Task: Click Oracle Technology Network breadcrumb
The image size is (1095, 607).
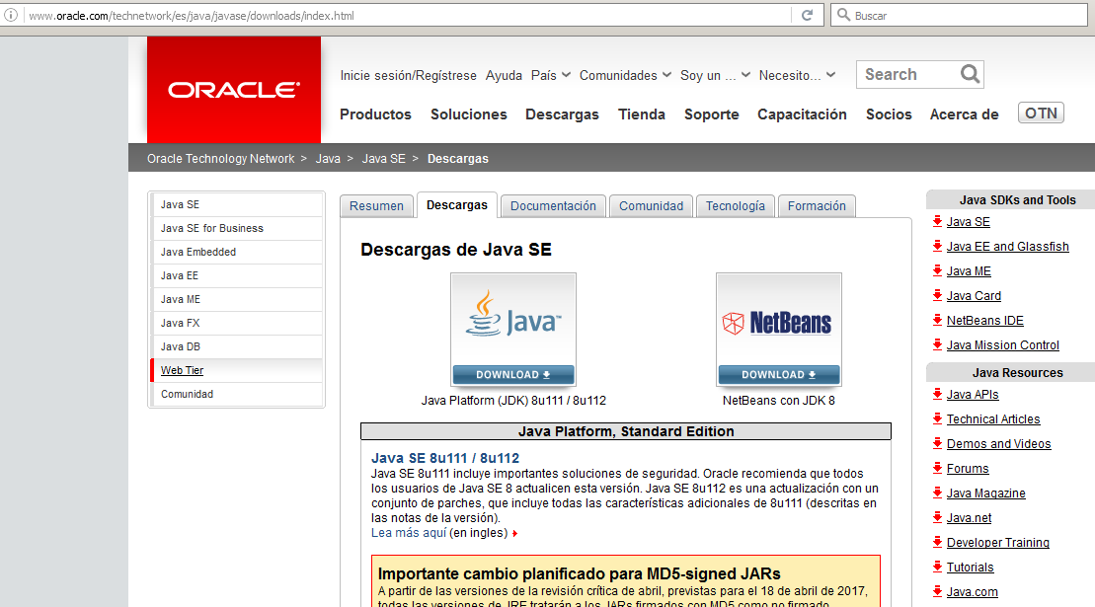Action: [x=220, y=159]
